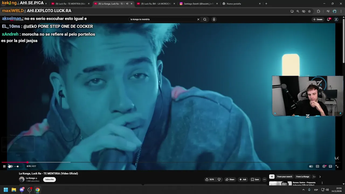Open the zoom magnifier in address bar

pyautogui.click(x=298, y=11)
